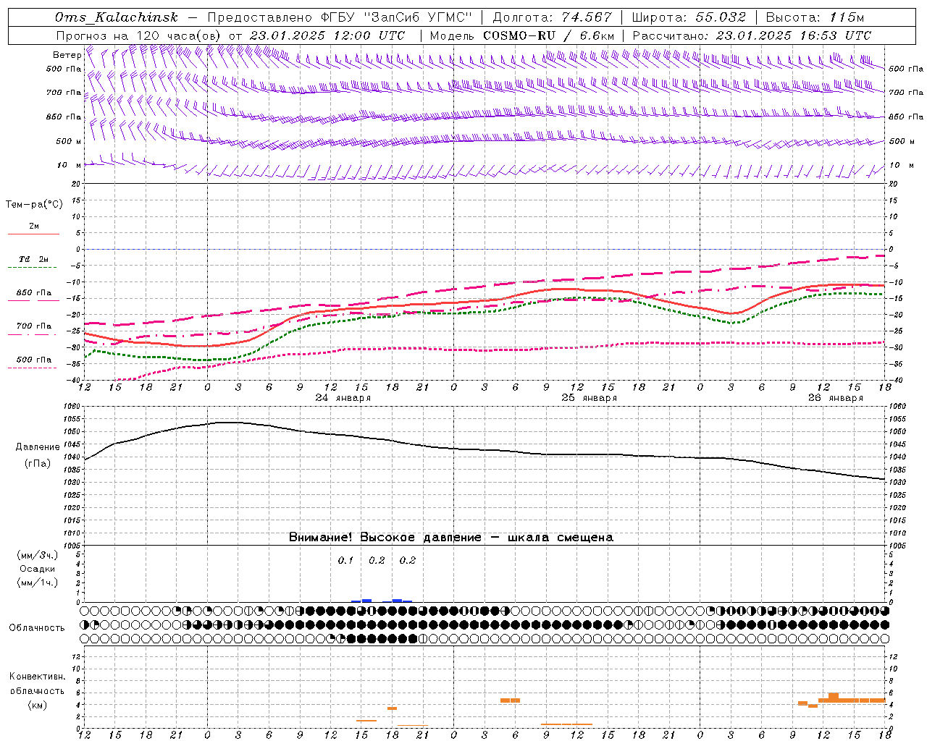
Task: Click the (мм/3ч.) precipitation unit label
Action: [38, 555]
